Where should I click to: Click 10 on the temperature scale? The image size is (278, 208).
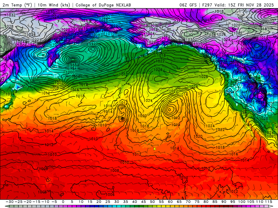point(81,202)
